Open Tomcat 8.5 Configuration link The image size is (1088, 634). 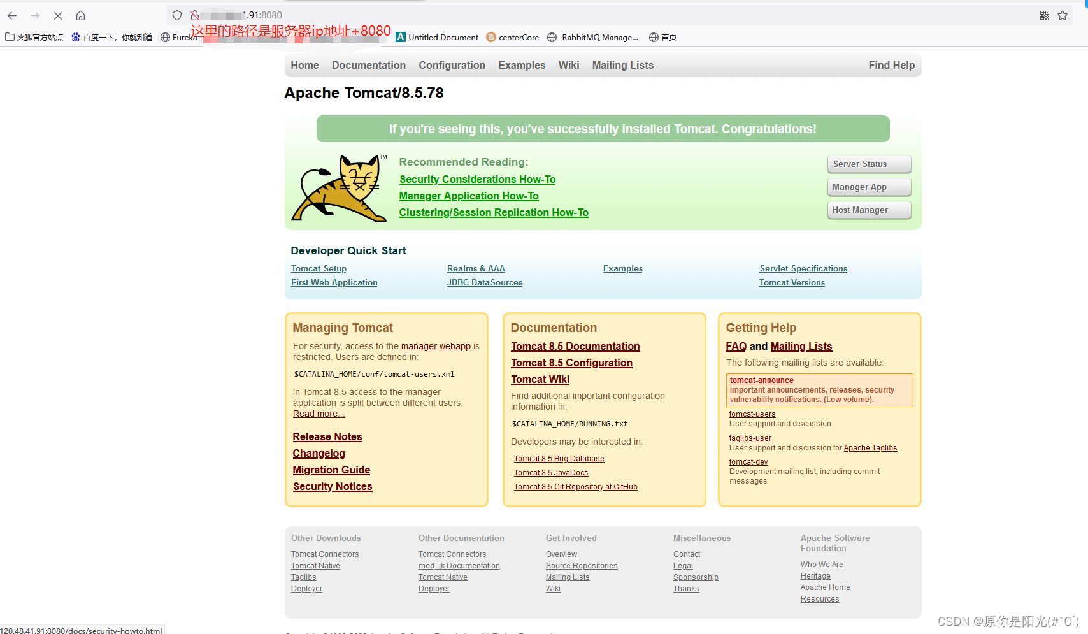(x=571, y=363)
